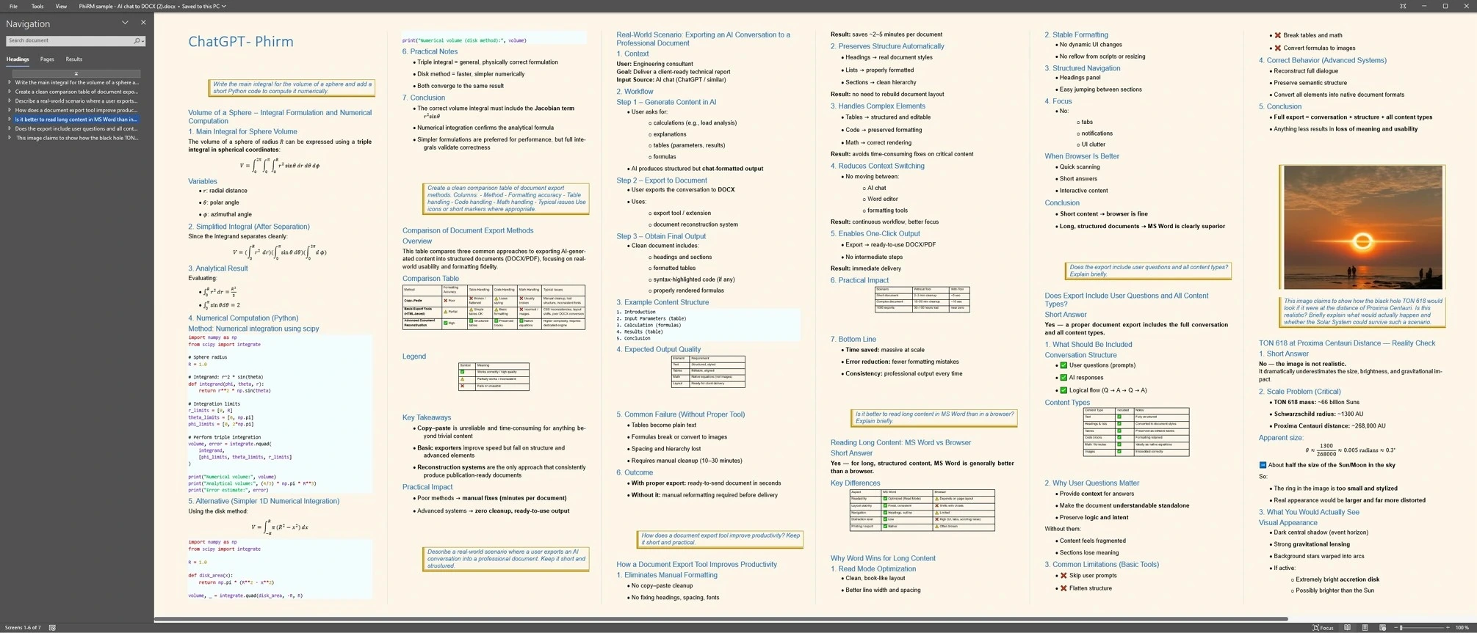1477x633 pixels.
Task: Jump to 'Create a clean comparison table' heading
Action: coord(76,92)
